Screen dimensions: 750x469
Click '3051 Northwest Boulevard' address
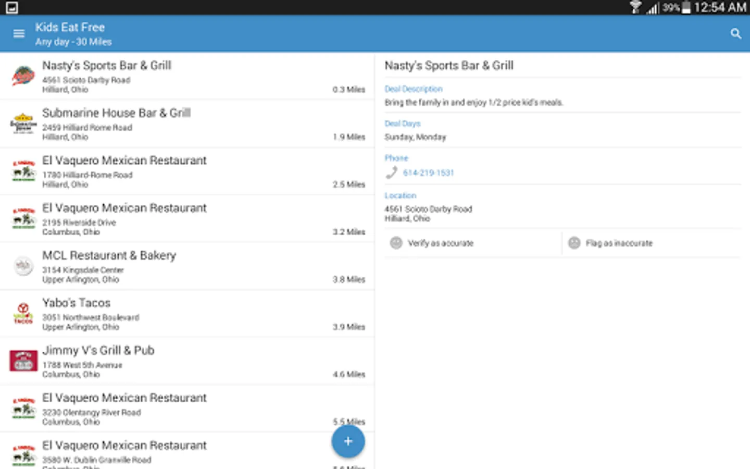pyautogui.click(x=91, y=317)
